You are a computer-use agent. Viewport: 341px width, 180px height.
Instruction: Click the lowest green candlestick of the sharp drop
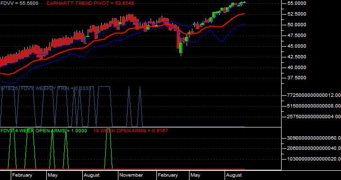coord(181,48)
